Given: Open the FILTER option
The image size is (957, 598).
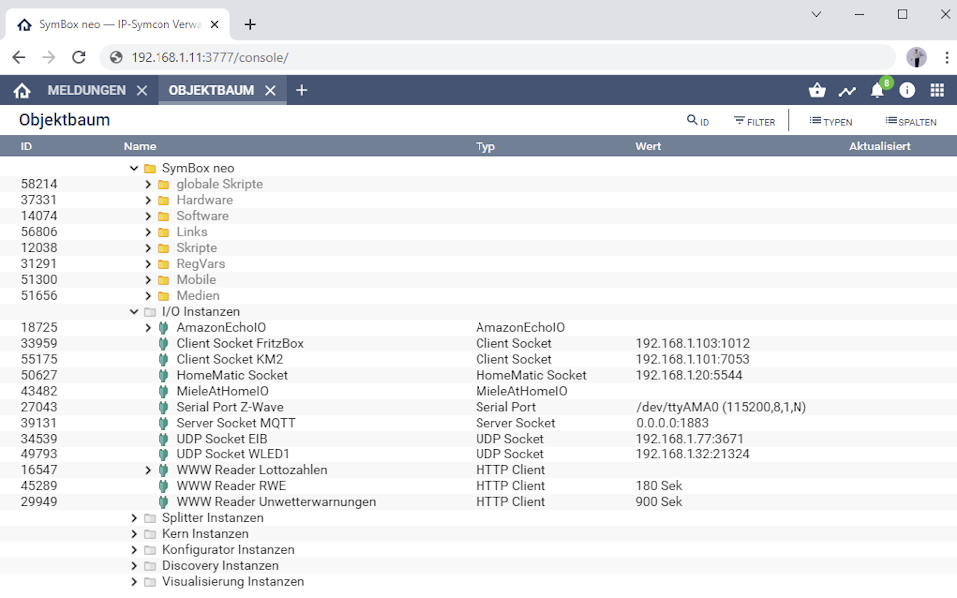Looking at the screenshot, I should pyautogui.click(x=755, y=121).
